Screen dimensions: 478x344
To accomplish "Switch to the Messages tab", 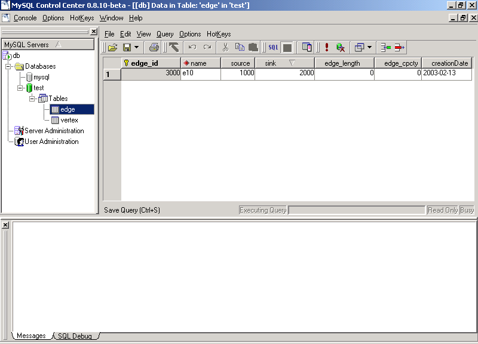I will pyautogui.click(x=31, y=336).
